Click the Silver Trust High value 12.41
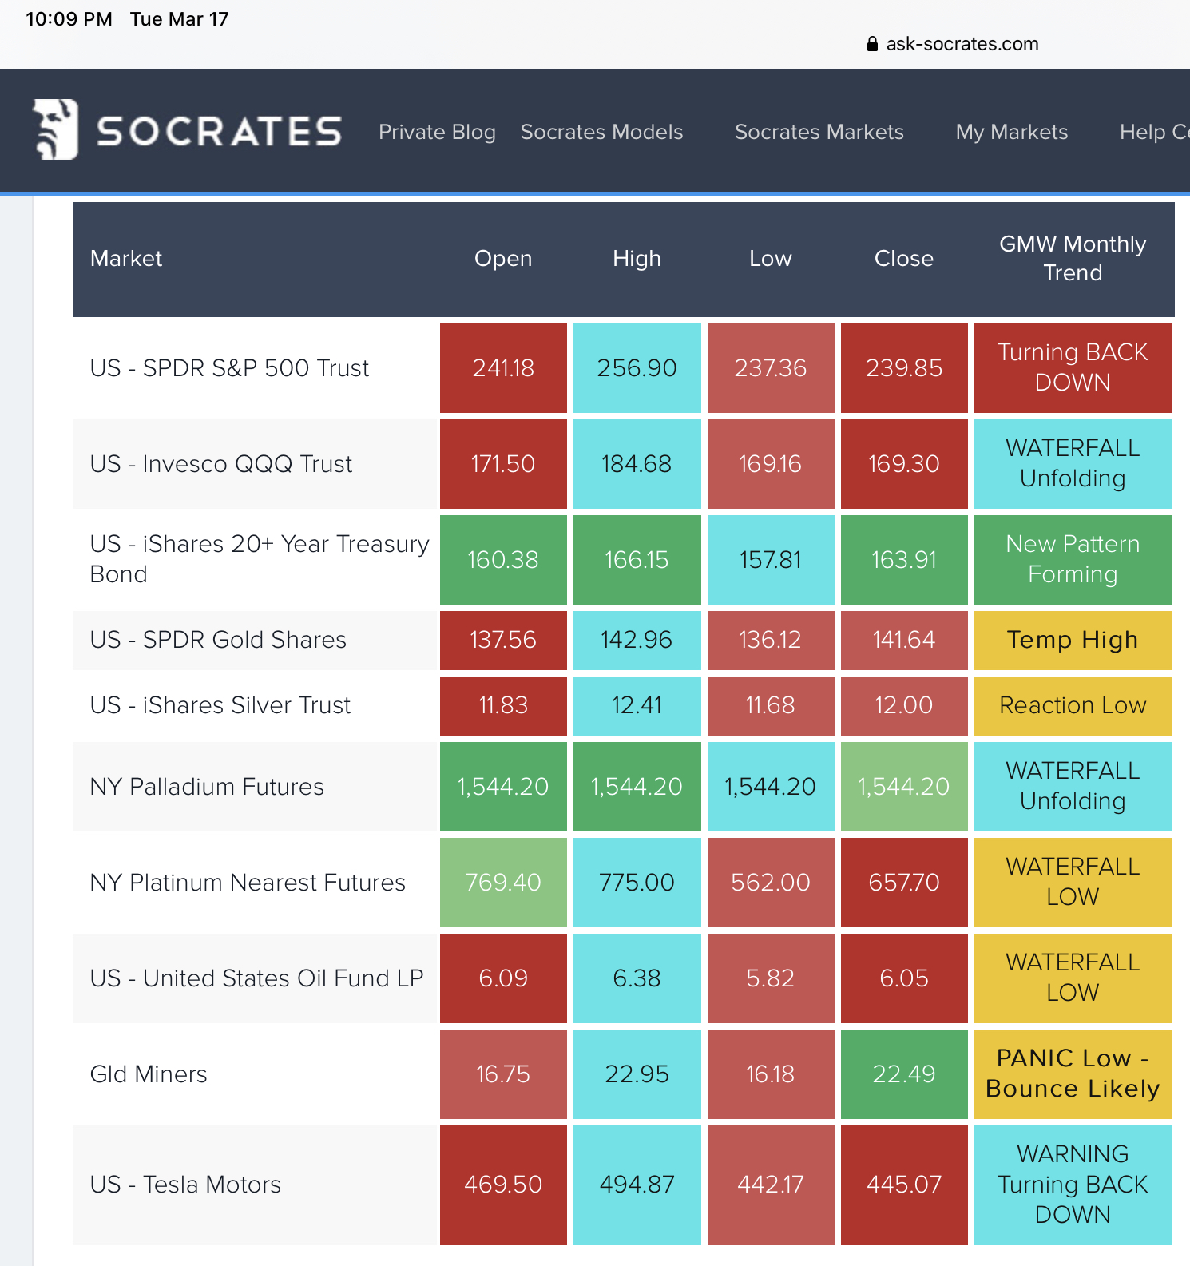The height and width of the screenshot is (1266, 1190). click(x=637, y=706)
